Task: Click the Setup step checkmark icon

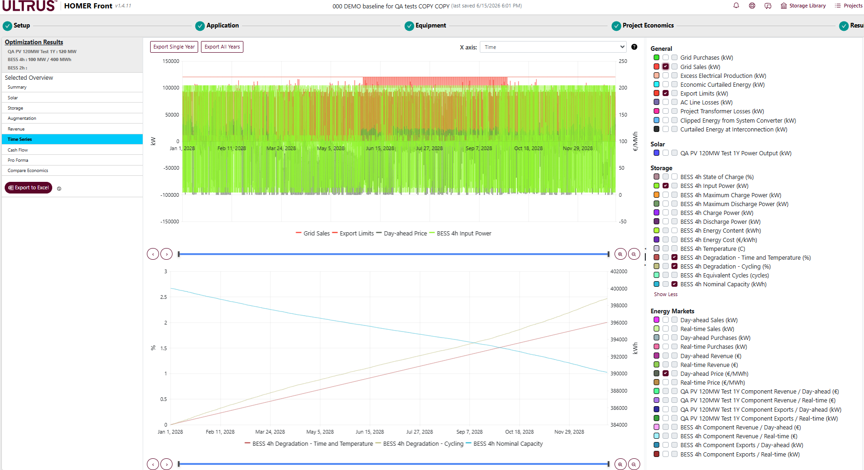Action: coord(7,26)
